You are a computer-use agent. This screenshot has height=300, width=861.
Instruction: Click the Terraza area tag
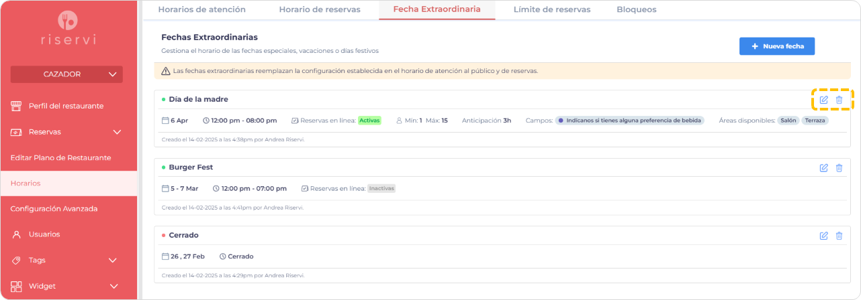pyautogui.click(x=815, y=121)
